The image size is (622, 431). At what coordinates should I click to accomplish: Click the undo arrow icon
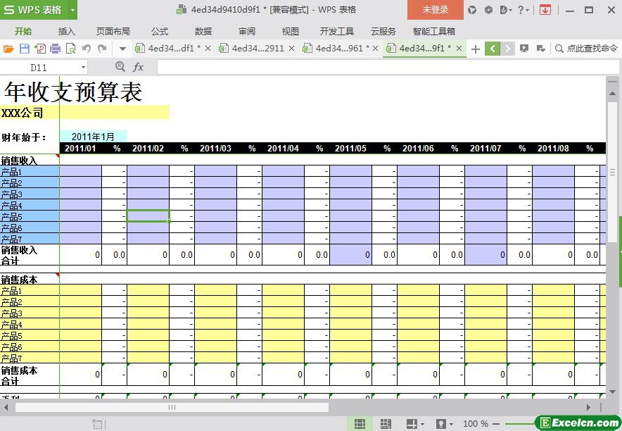pyautogui.click(x=87, y=49)
